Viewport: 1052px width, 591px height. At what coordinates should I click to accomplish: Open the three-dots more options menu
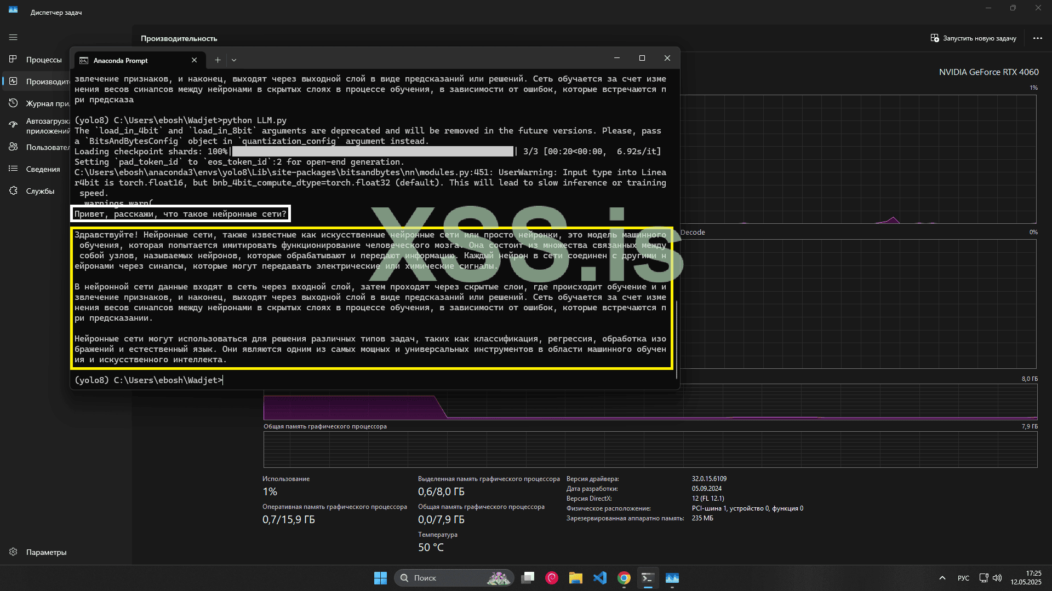coord(1037,38)
